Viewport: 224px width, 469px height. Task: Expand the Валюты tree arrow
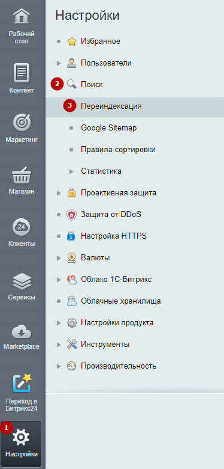pyautogui.click(x=59, y=258)
